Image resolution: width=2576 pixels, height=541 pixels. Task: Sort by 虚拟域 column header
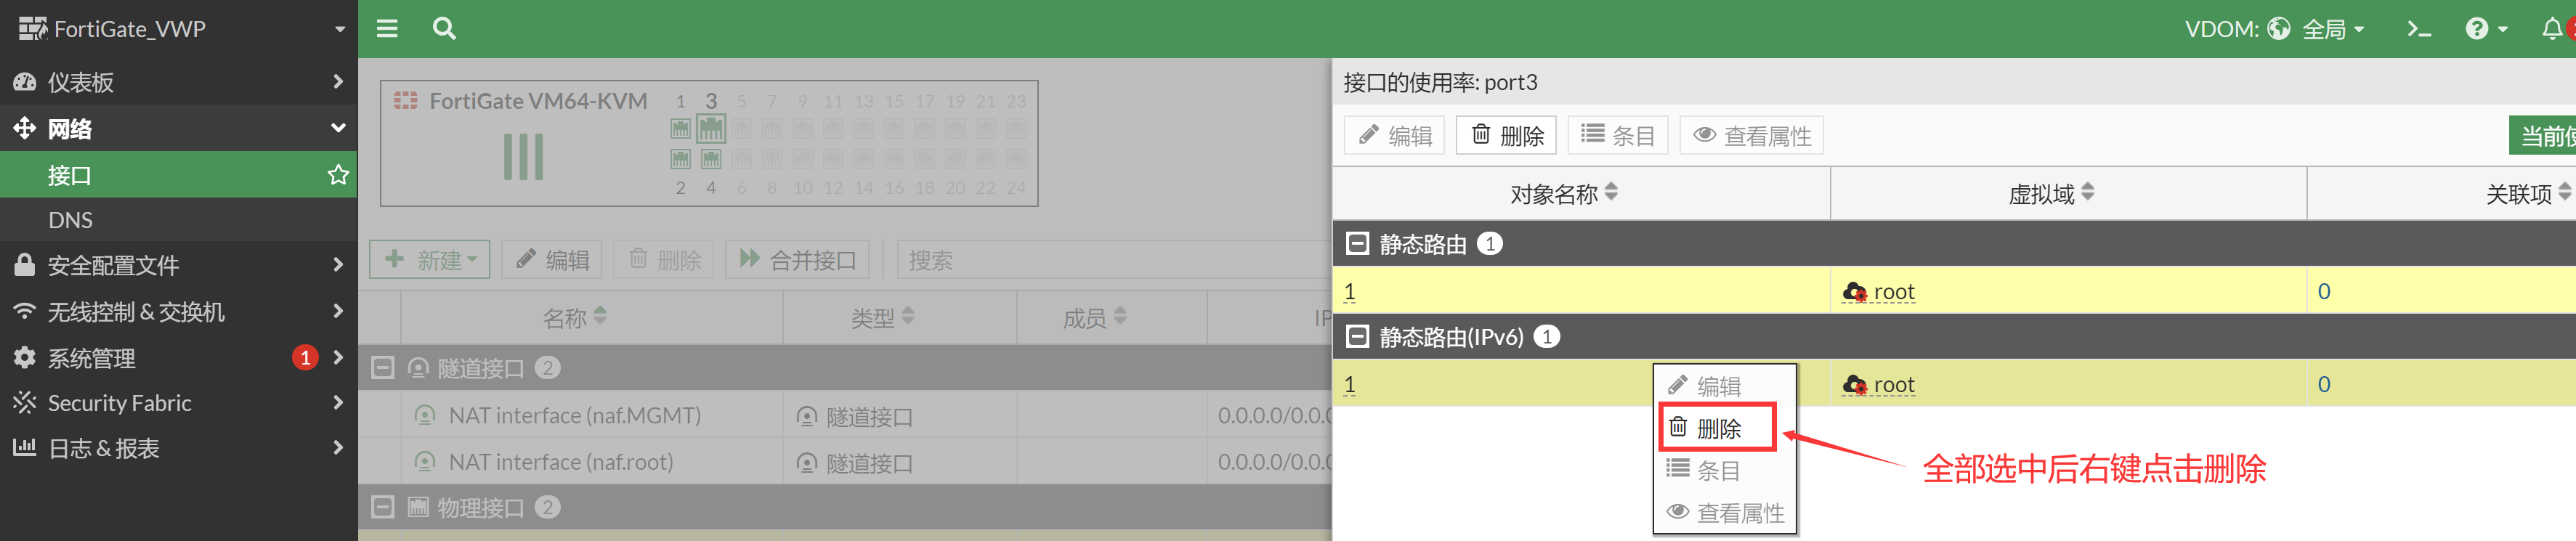click(2051, 193)
